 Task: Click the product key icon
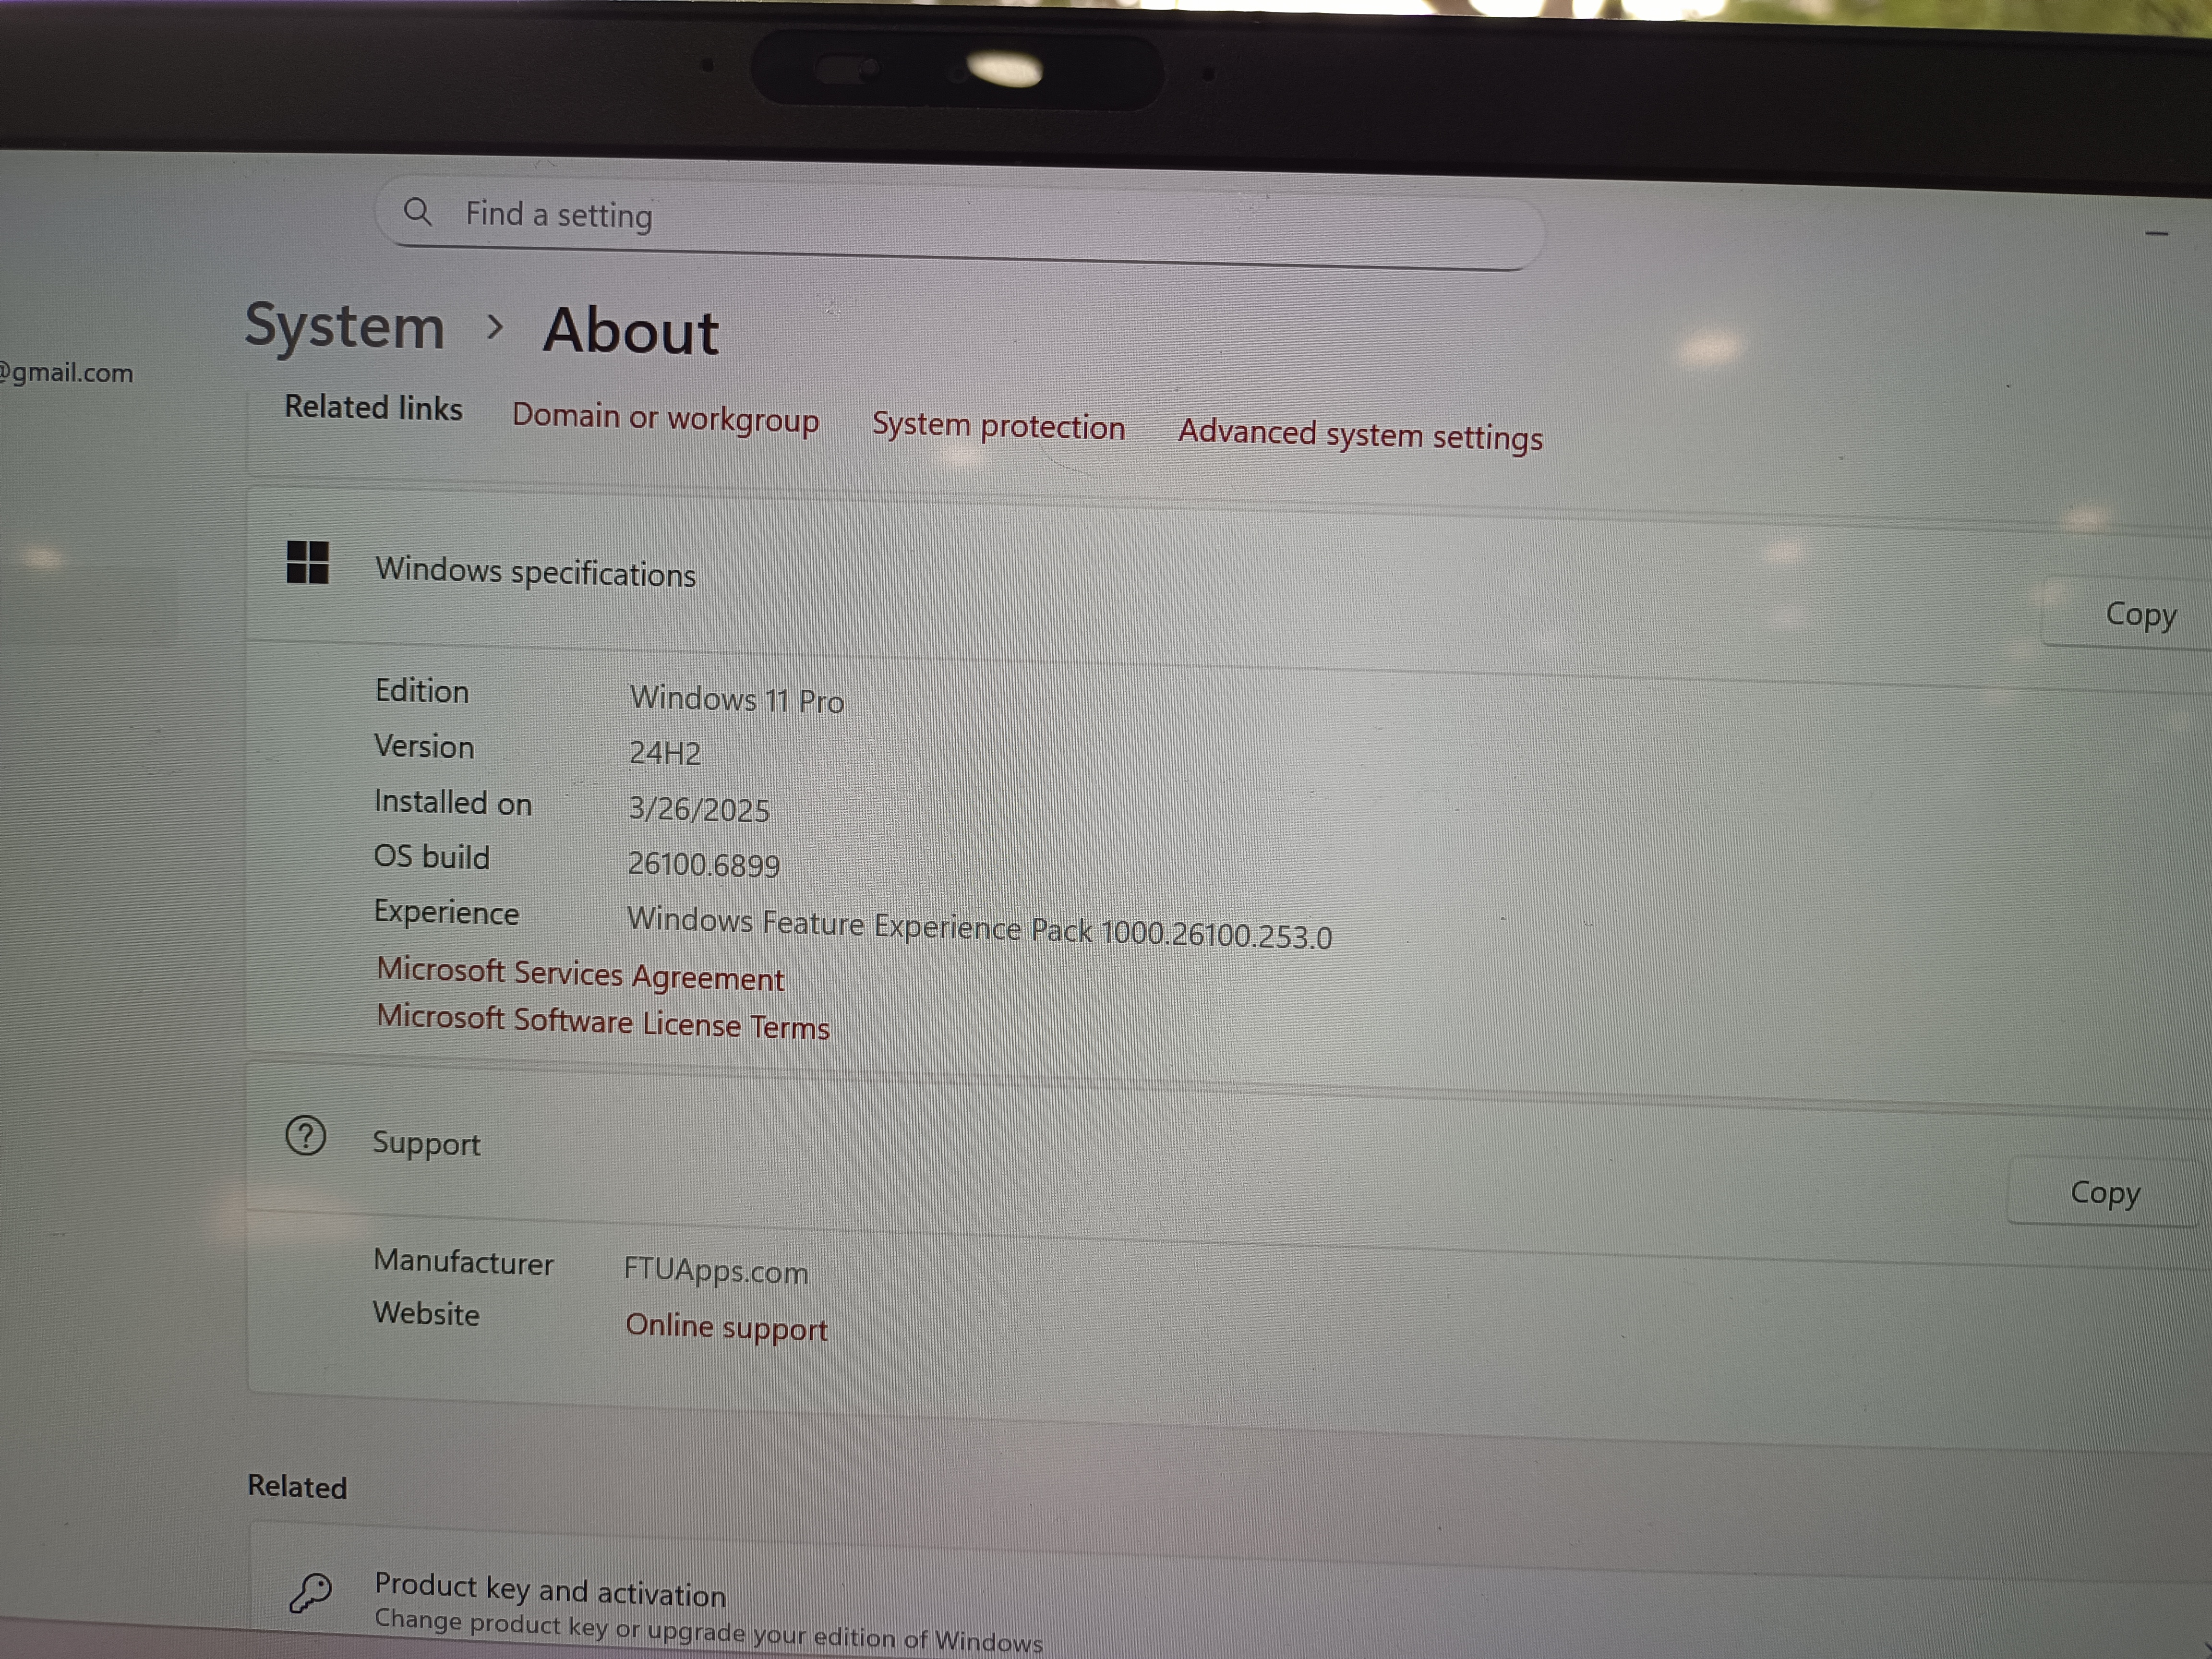point(310,1592)
